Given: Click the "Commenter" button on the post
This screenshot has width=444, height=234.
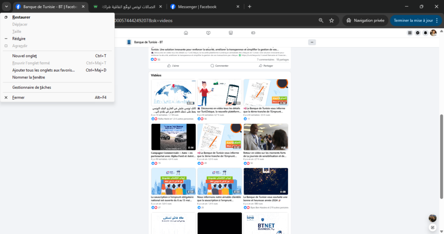Looking at the screenshot, I should click(x=219, y=66).
